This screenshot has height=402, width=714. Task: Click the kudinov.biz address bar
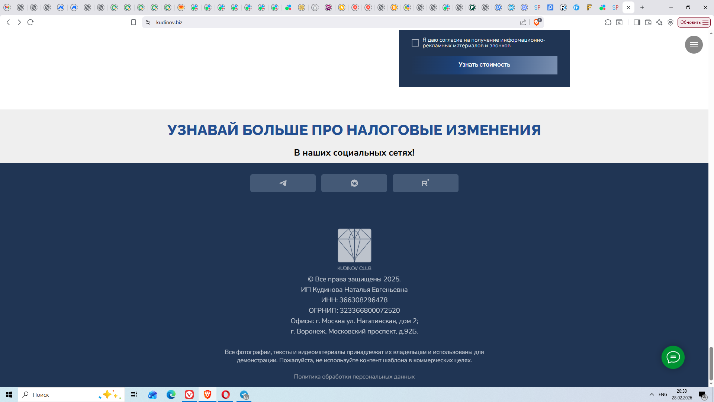(297, 22)
